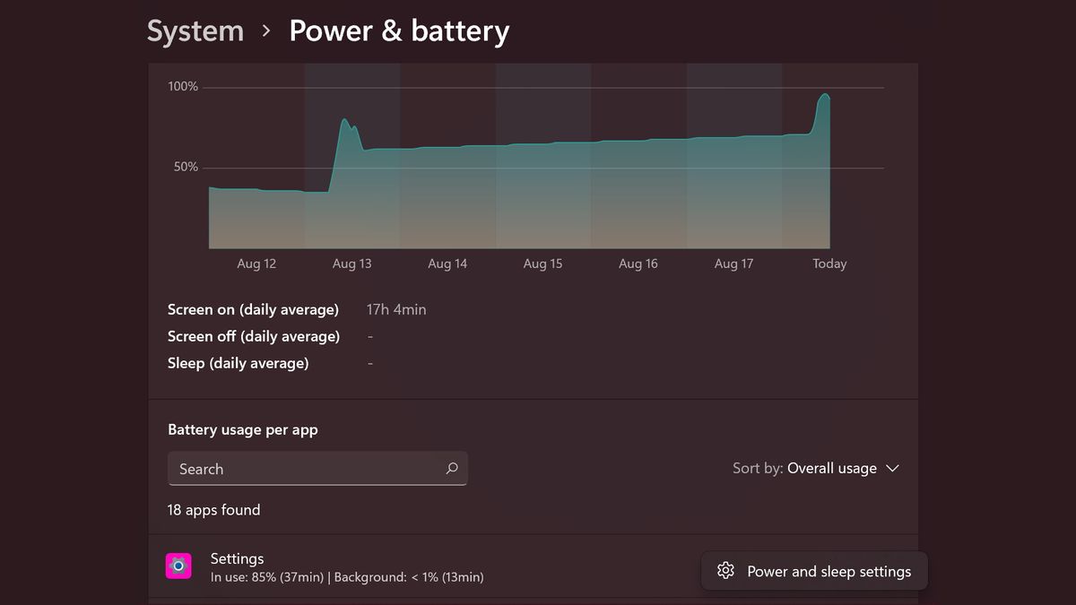Click the chevron next to Overall usage

[892, 468]
